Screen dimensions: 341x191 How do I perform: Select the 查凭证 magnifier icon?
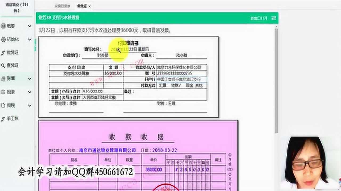coord(3,66)
